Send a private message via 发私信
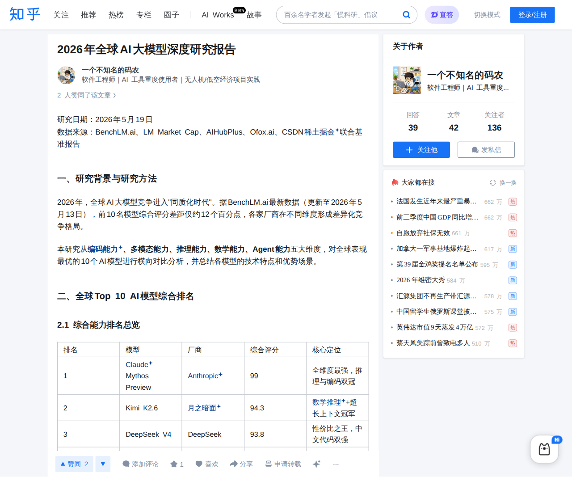The height and width of the screenshot is (477, 572). 486,150
